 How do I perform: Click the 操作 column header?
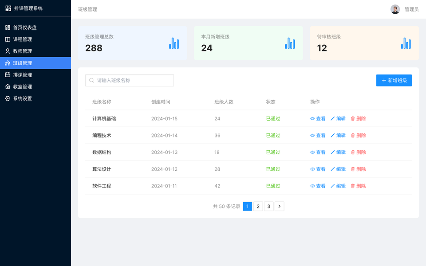(315, 102)
